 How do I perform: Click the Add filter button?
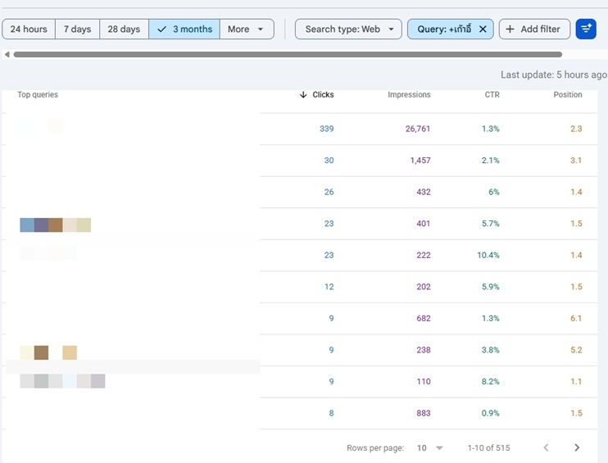534,29
